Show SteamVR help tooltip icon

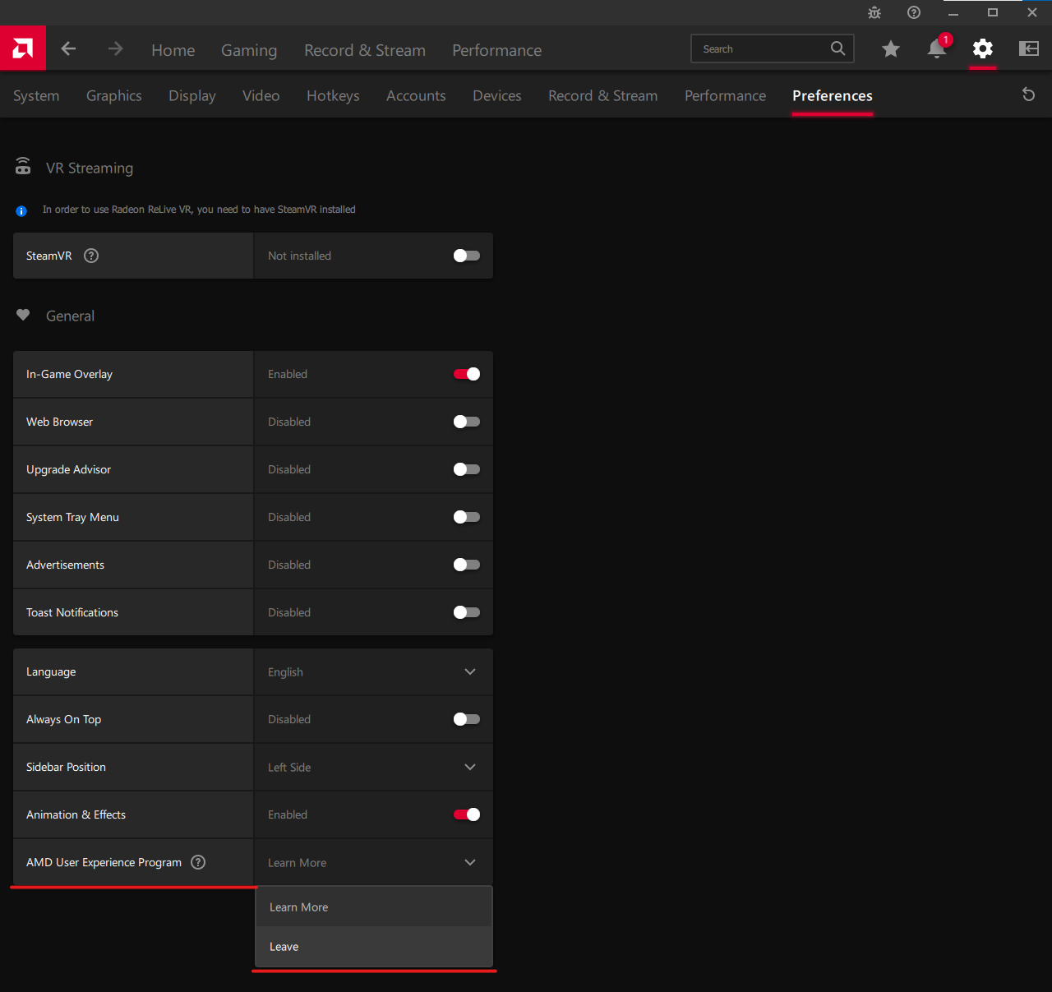[x=91, y=256]
